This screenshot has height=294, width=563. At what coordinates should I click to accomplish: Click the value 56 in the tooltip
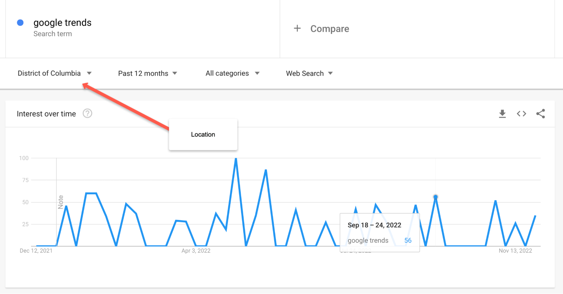click(408, 240)
